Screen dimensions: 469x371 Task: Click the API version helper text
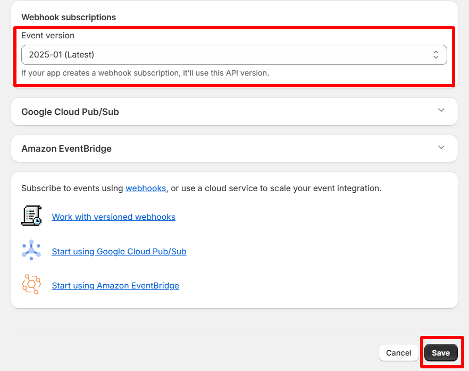[145, 73]
